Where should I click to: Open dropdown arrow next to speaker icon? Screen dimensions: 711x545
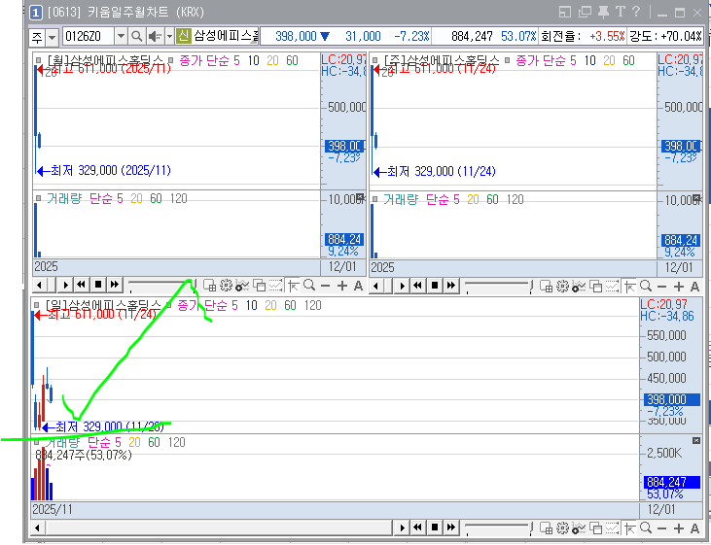pyautogui.click(x=169, y=36)
